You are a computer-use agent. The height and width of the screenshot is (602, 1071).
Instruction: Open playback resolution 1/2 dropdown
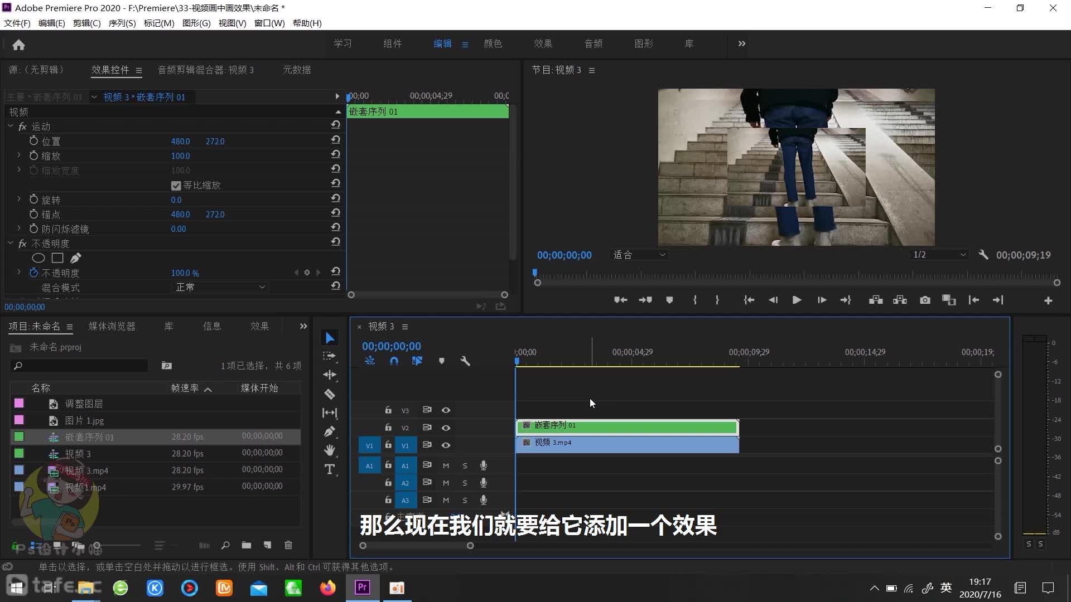click(939, 255)
